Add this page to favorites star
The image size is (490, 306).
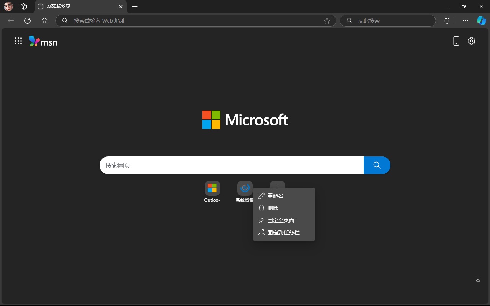pos(327,21)
